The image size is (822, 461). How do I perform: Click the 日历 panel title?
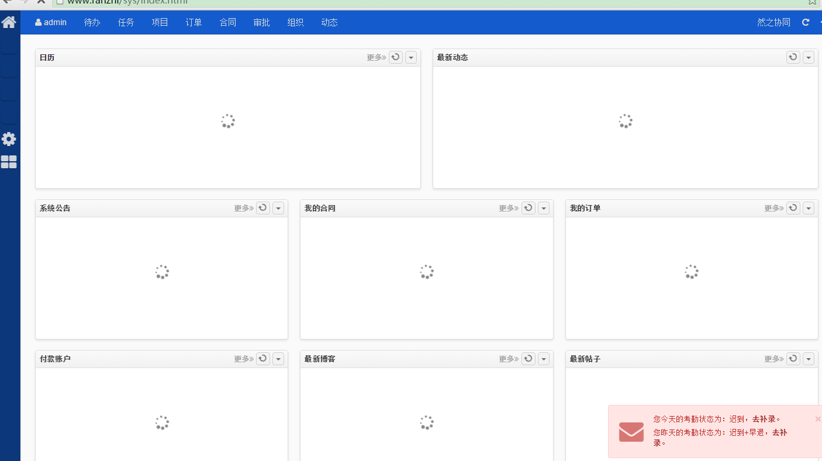(47, 57)
